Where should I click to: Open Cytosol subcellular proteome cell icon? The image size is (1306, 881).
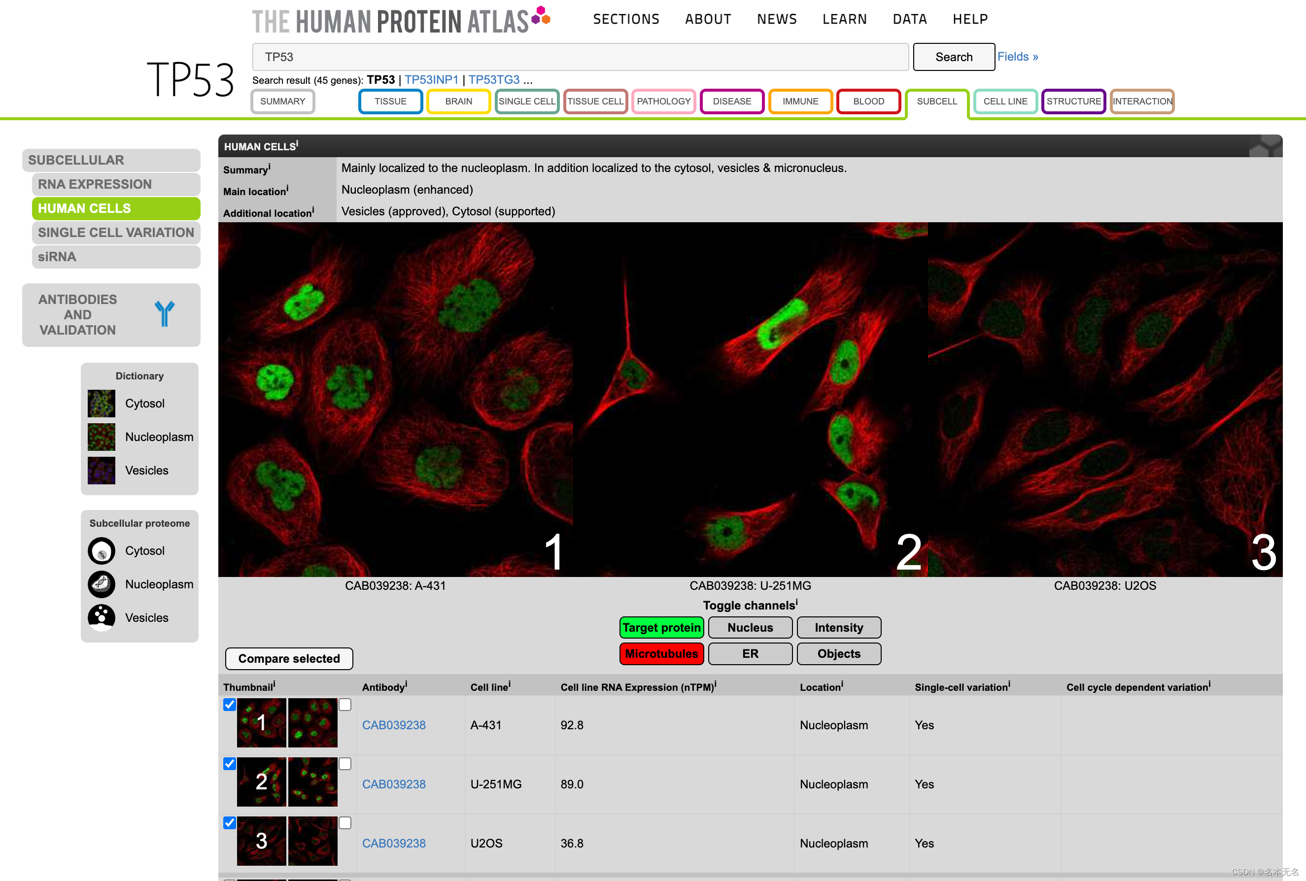(102, 551)
